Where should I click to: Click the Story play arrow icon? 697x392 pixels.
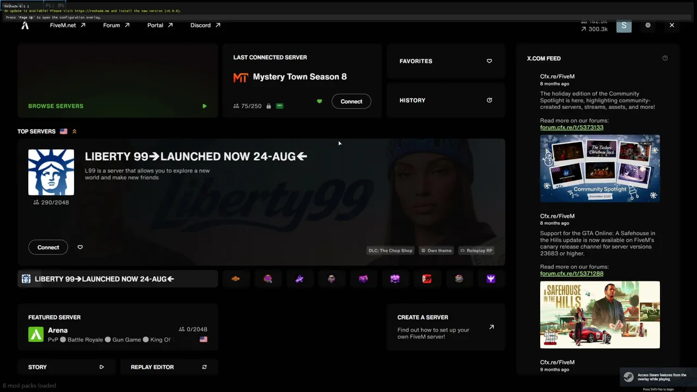point(101,367)
